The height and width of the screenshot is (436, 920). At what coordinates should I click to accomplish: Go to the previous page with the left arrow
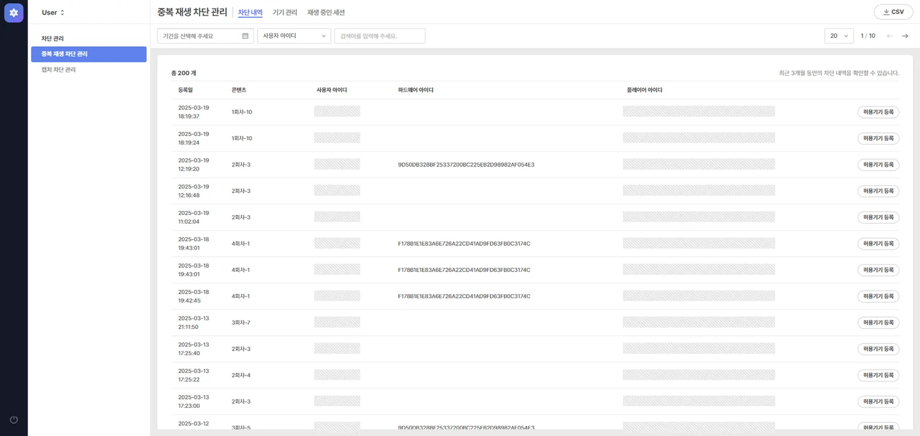pyautogui.click(x=889, y=36)
